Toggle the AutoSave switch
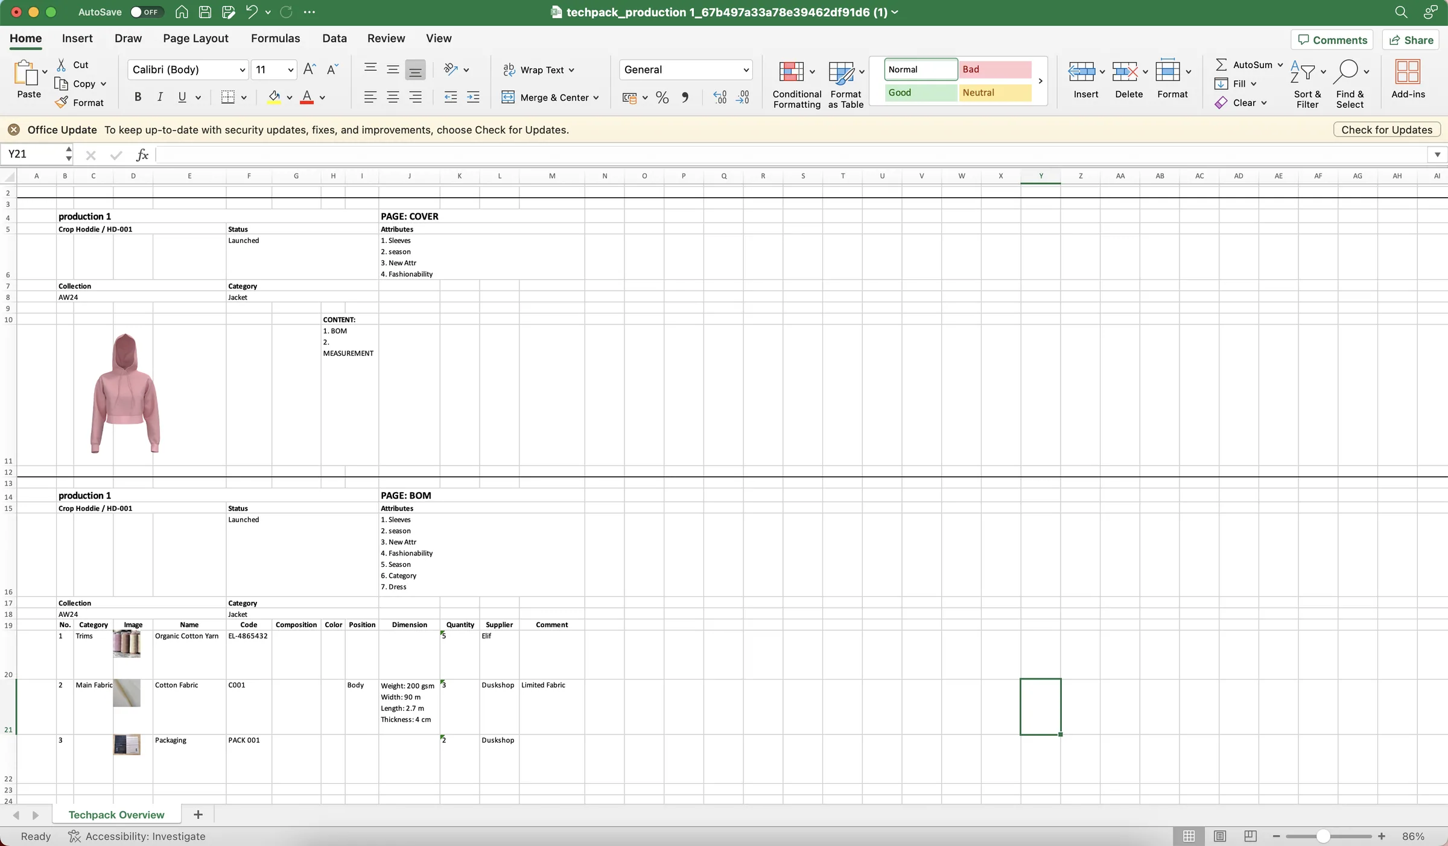This screenshot has height=846, width=1448. (147, 12)
